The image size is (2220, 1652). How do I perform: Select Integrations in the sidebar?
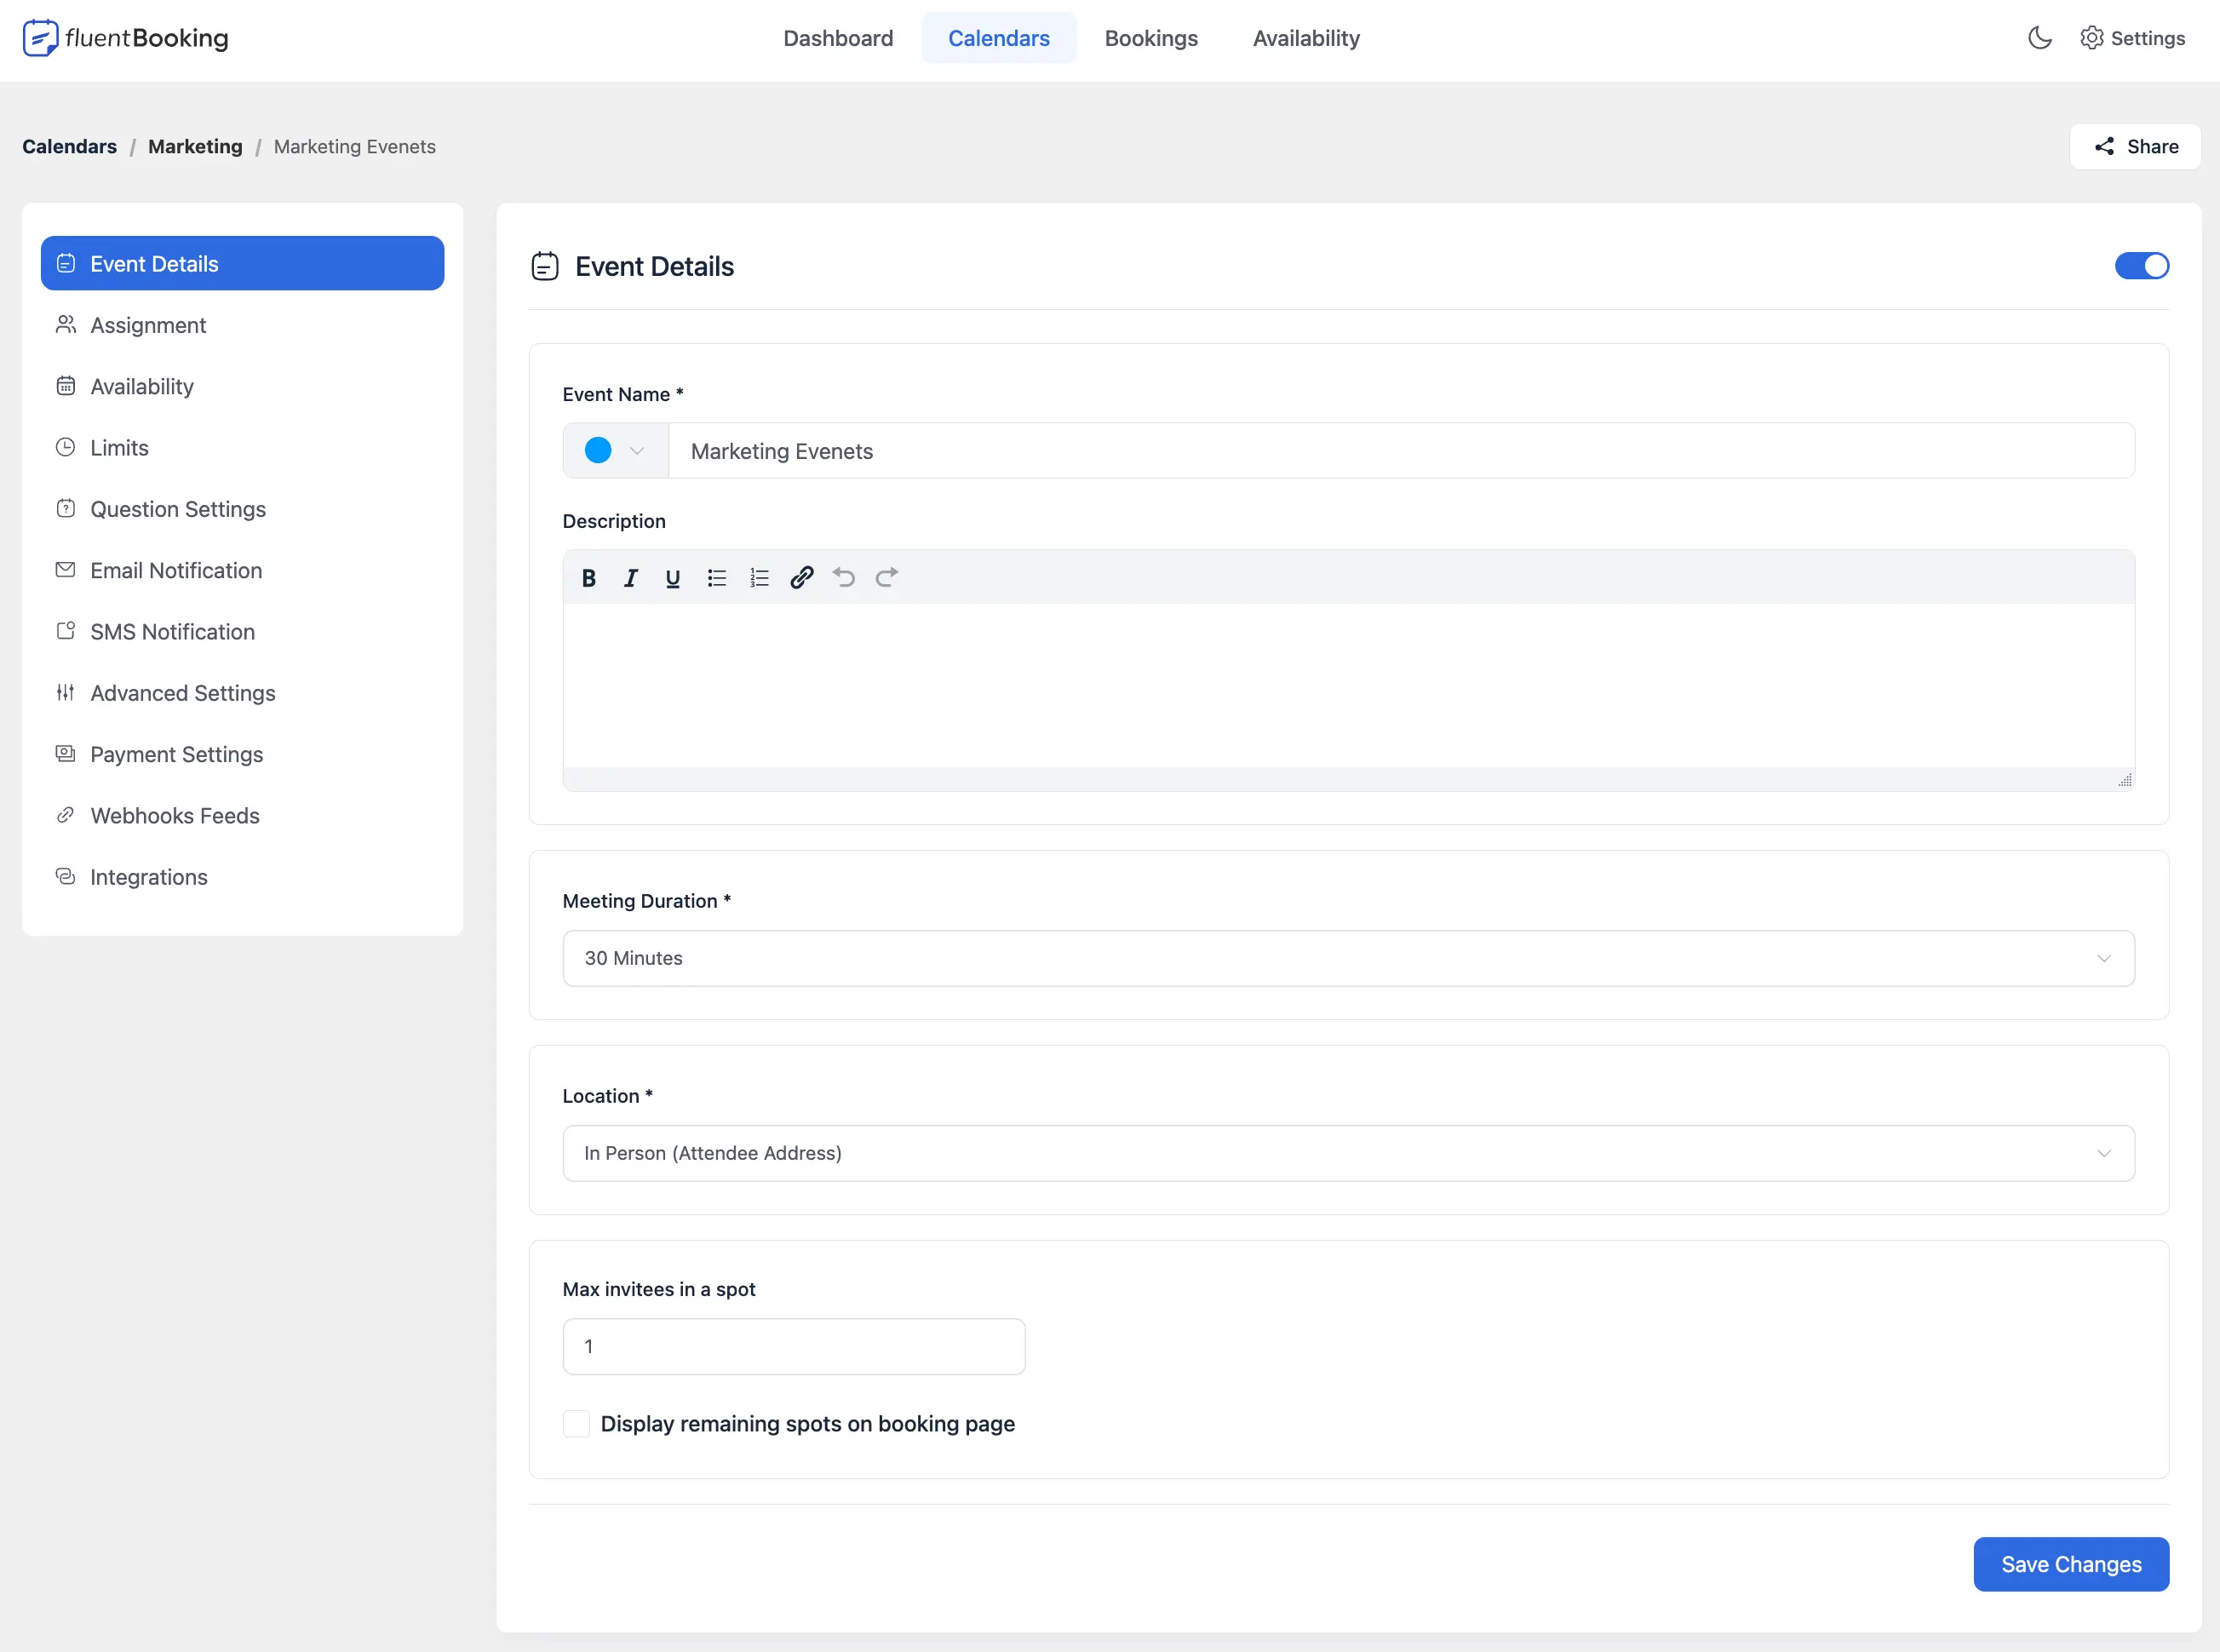[243, 877]
